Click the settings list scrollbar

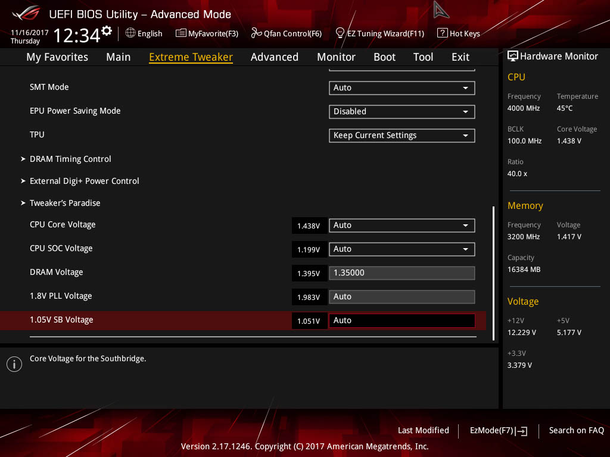(x=493, y=273)
